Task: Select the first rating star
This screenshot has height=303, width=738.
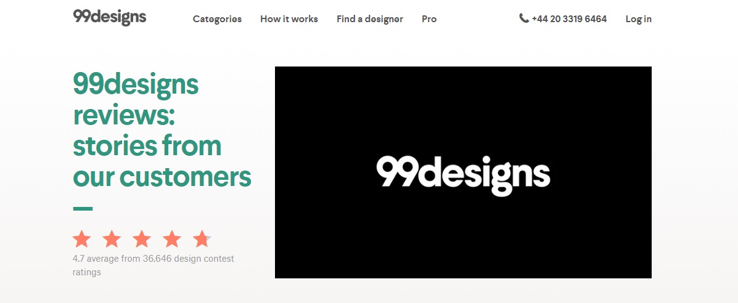Action: click(x=82, y=239)
